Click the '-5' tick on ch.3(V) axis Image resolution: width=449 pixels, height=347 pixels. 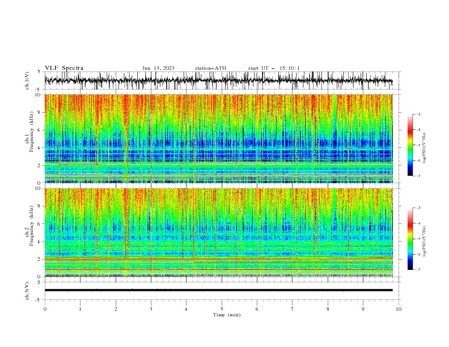39,300
